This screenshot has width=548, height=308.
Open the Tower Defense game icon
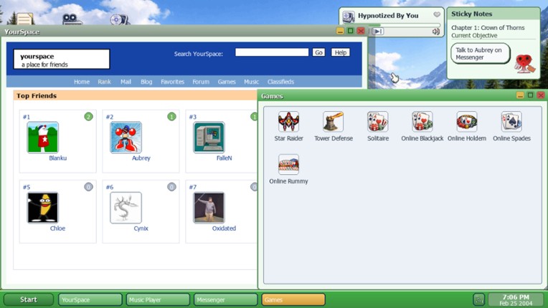coord(333,122)
